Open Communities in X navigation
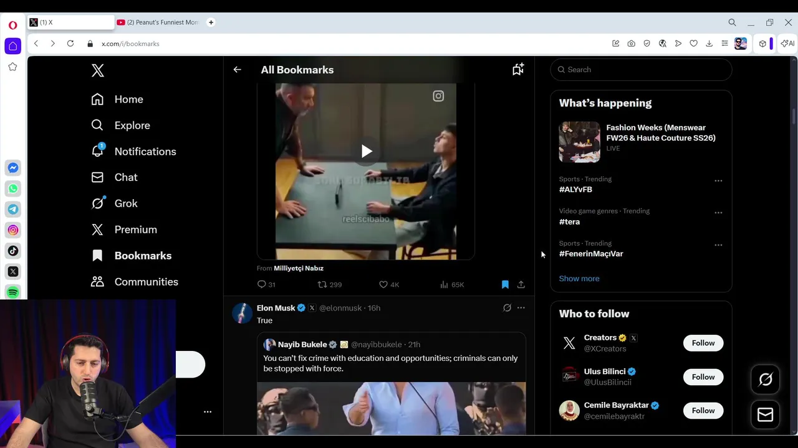This screenshot has width=798, height=448. tap(135, 282)
